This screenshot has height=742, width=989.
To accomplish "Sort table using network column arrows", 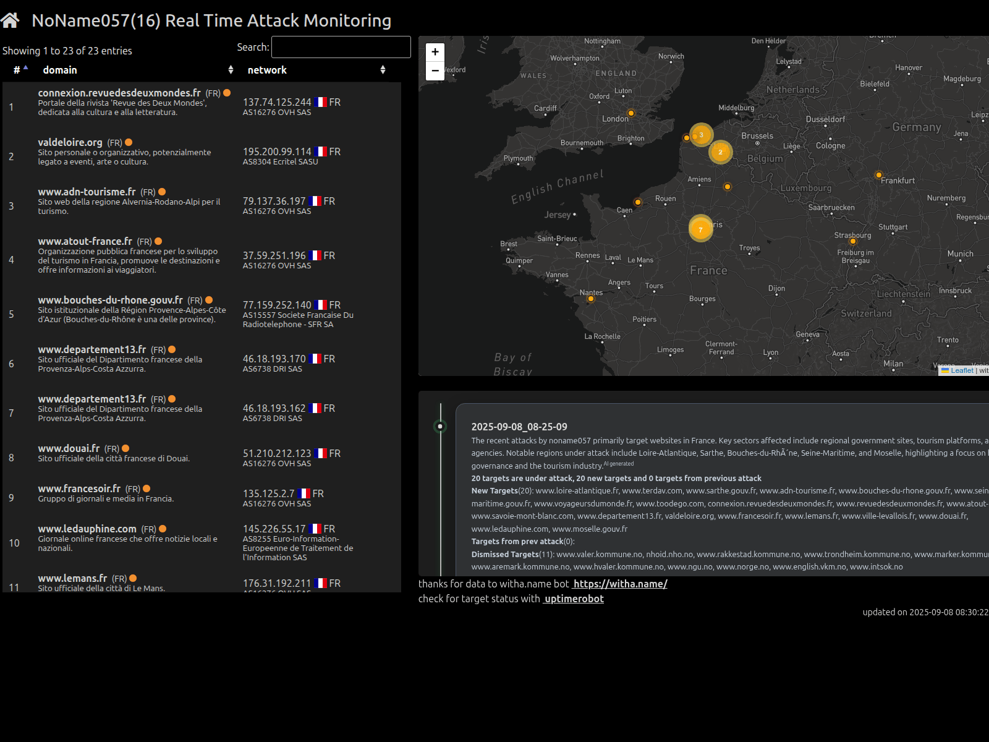I will point(383,70).
